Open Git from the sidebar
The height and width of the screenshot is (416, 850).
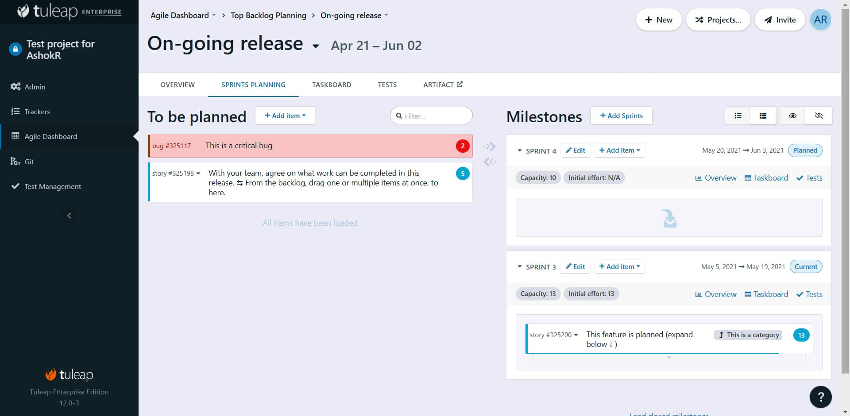pyautogui.click(x=29, y=162)
